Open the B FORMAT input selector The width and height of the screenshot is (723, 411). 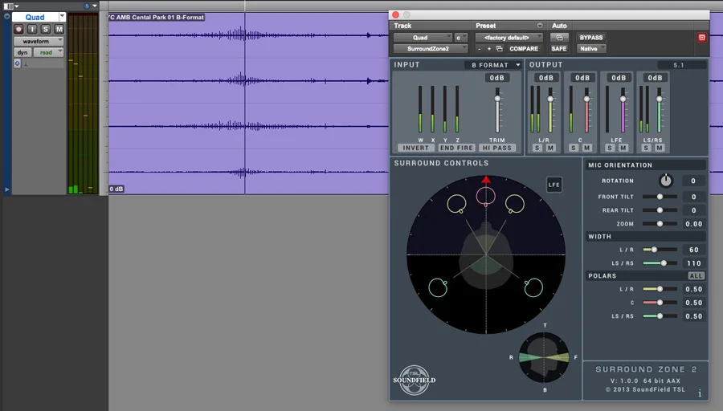[493, 65]
